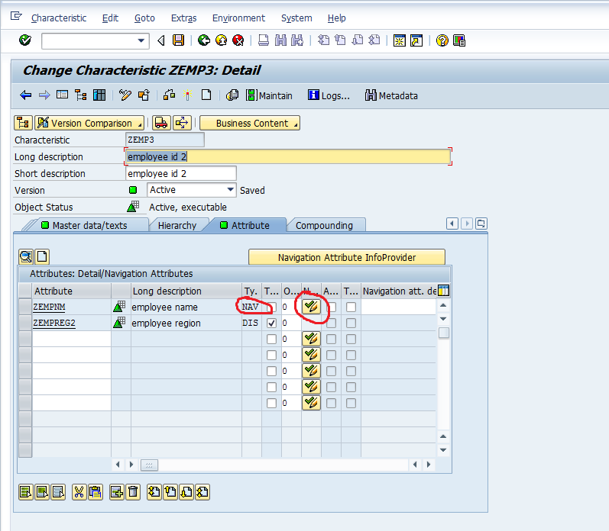609x531 pixels.
Task: Click the Create New Session icon
Action: (400, 40)
